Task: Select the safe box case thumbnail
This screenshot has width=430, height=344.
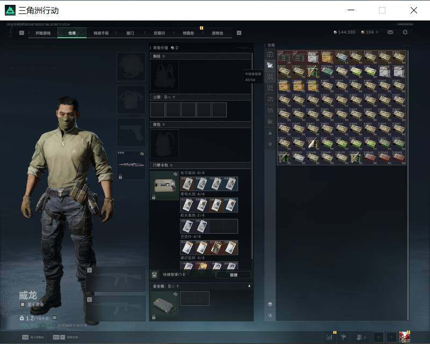Action: click(x=164, y=306)
